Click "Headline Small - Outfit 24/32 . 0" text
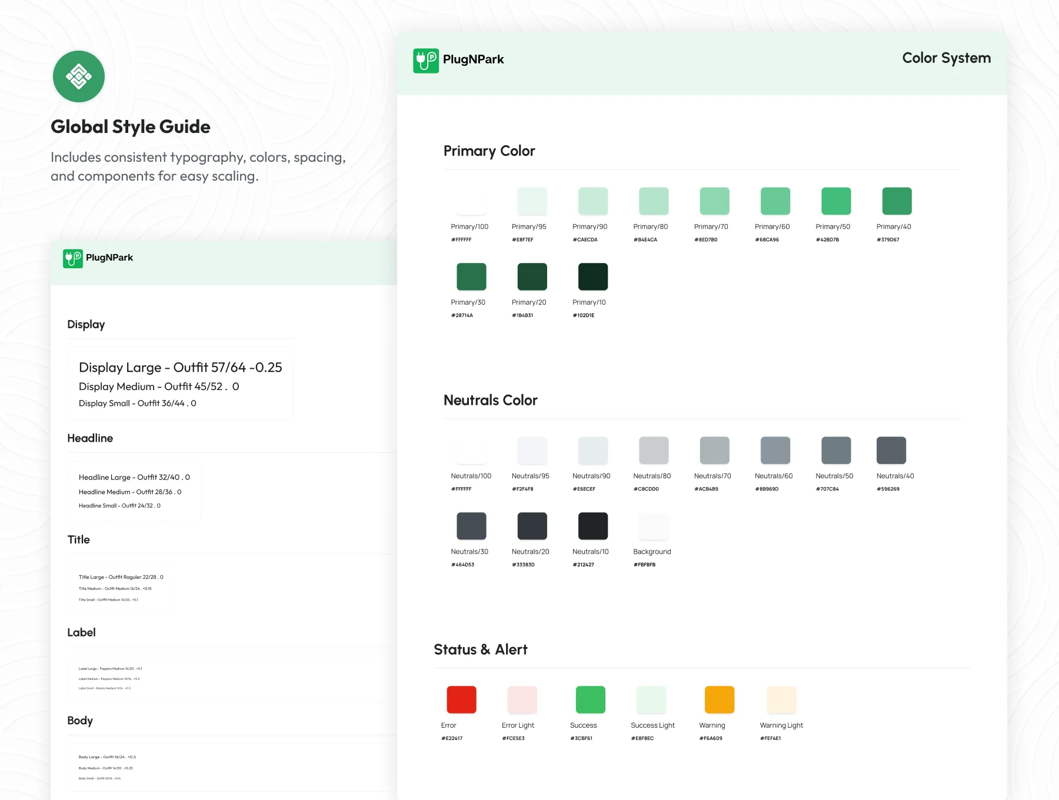Screen dimensions: 1059x800 [119, 506]
